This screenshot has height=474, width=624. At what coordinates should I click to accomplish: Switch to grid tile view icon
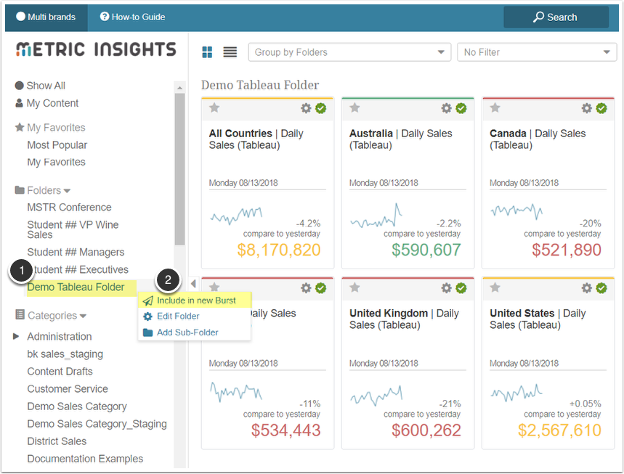tap(208, 52)
